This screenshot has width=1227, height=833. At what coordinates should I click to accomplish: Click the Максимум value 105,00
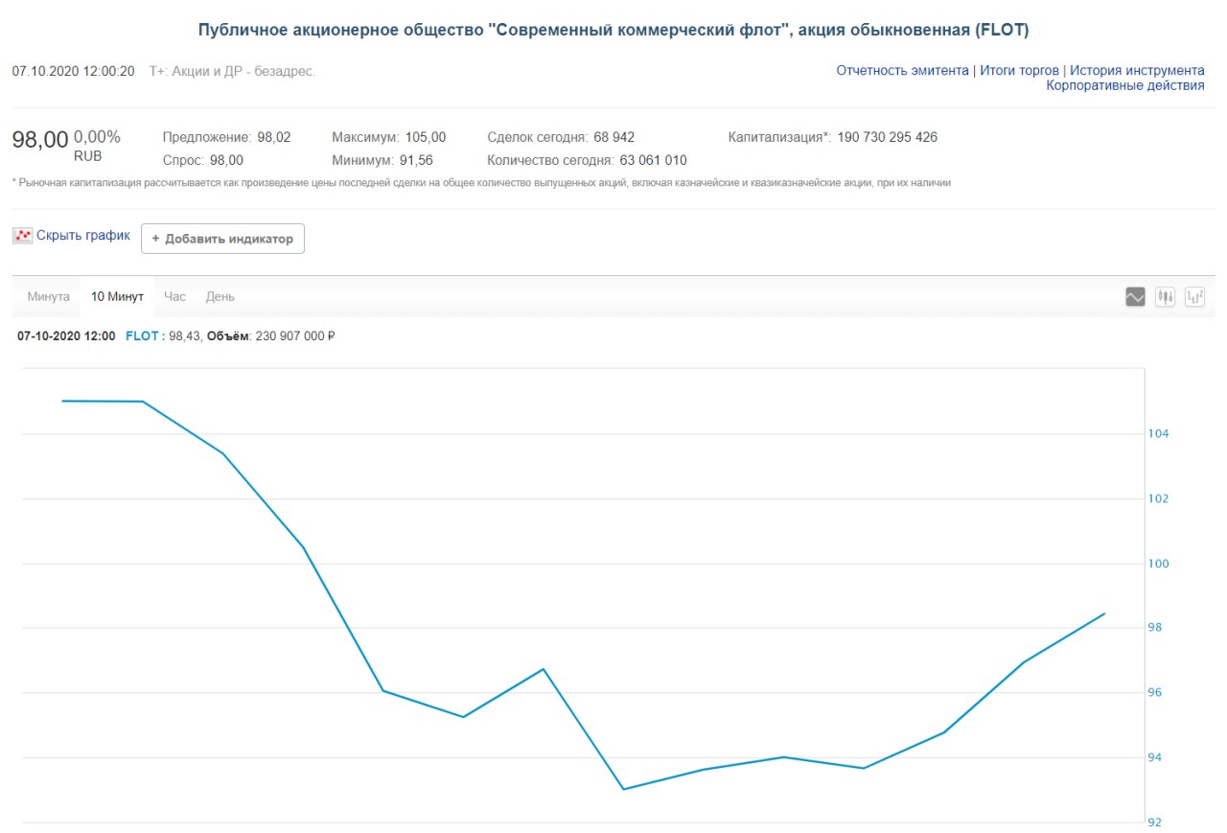pyautogui.click(x=425, y=137)
